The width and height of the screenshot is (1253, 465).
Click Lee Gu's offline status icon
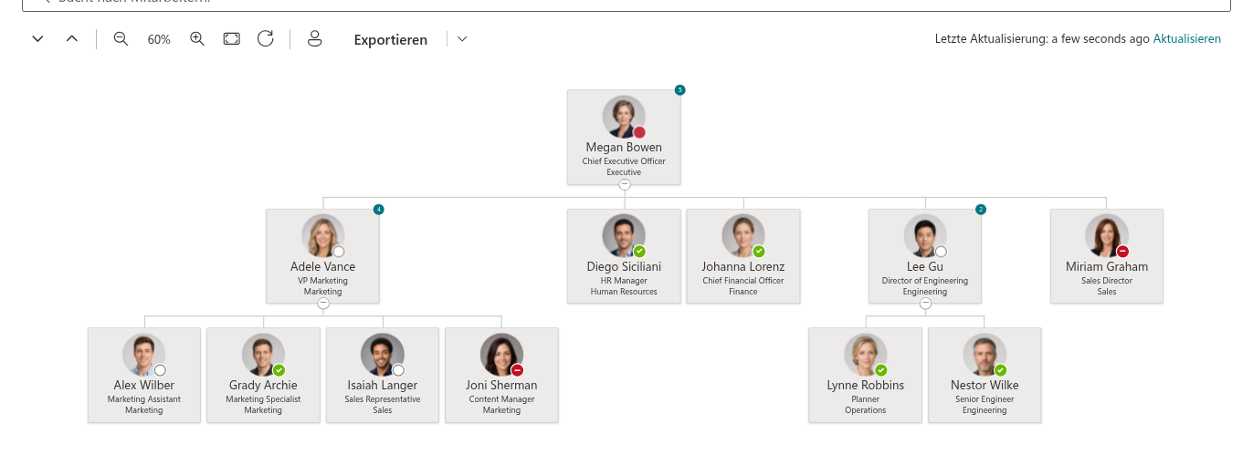(941, 252)
